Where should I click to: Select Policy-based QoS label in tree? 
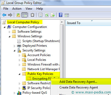pyautogui.click(x=35, y=93)
